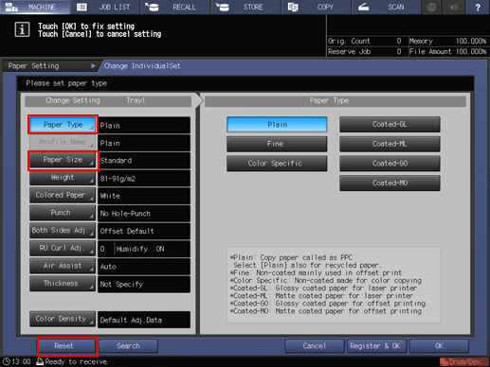Open the SCAN tab
Viewport: 490px width, 367px height.
pos(387,7)
